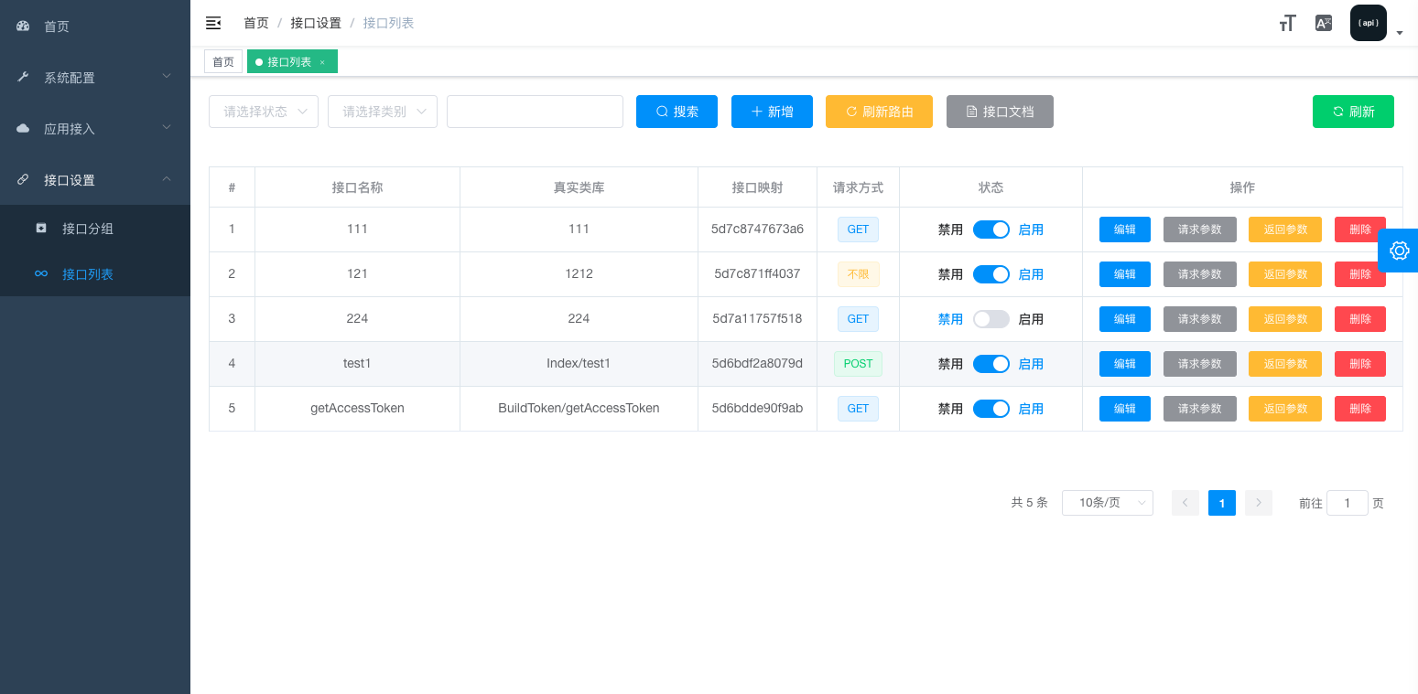Click 编辑 for interface 111

point(1125,230)
